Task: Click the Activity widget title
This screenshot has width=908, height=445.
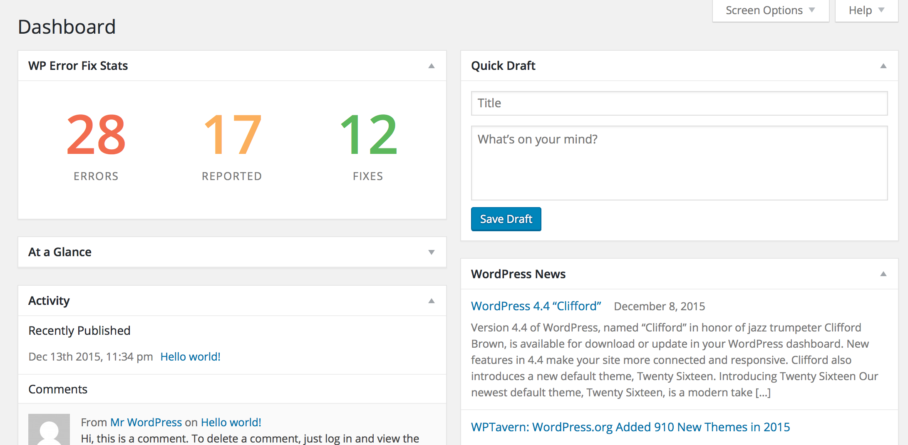Action: pos(49,301)
